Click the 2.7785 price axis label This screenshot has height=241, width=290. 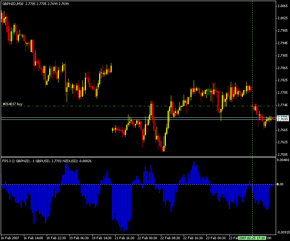point(283,92)
